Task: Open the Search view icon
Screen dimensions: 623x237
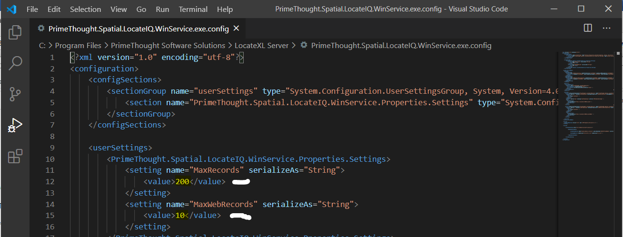Action: (15, 63)
